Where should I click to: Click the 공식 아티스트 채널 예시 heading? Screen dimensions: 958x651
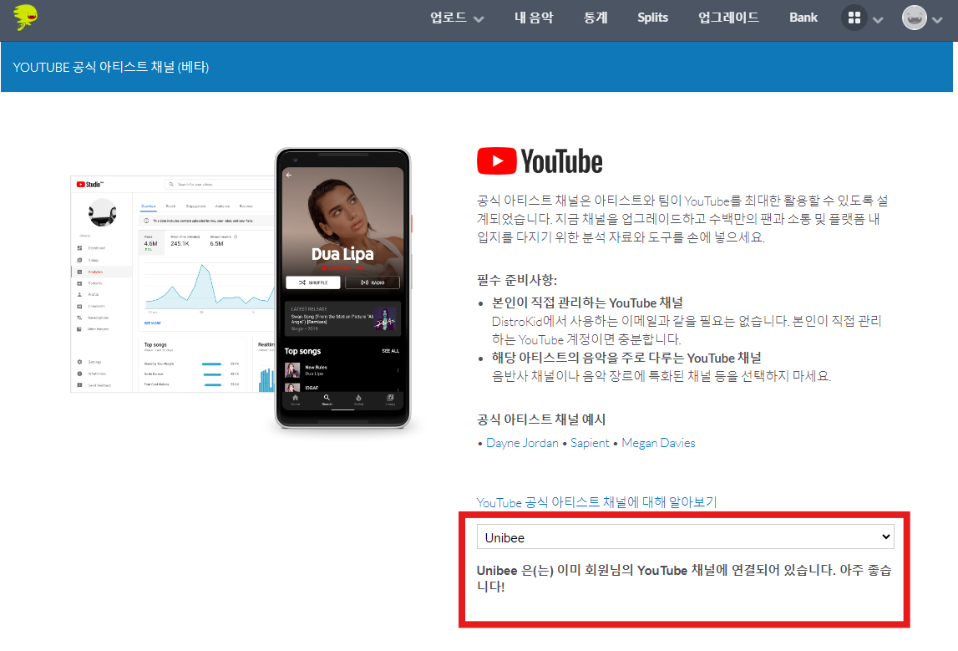tap(540, 419)
